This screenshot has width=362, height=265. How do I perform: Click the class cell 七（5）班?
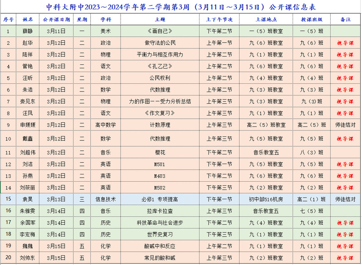(x=312, y=211)
